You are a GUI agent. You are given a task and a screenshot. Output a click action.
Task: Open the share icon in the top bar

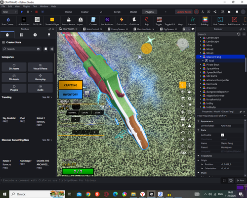coord(215,12)
